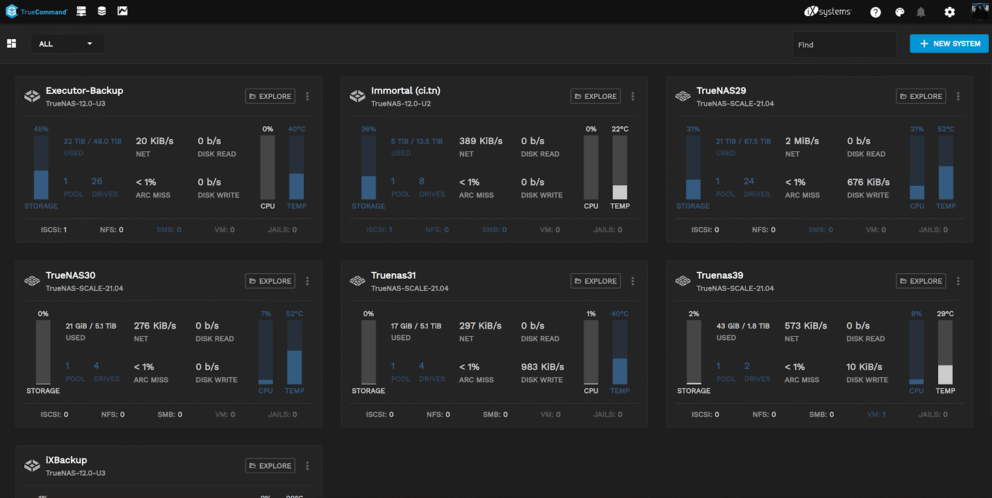Click the TrueCommand logo
The width and height of the screenshot is (992, 498).
[x=36, y=12]
